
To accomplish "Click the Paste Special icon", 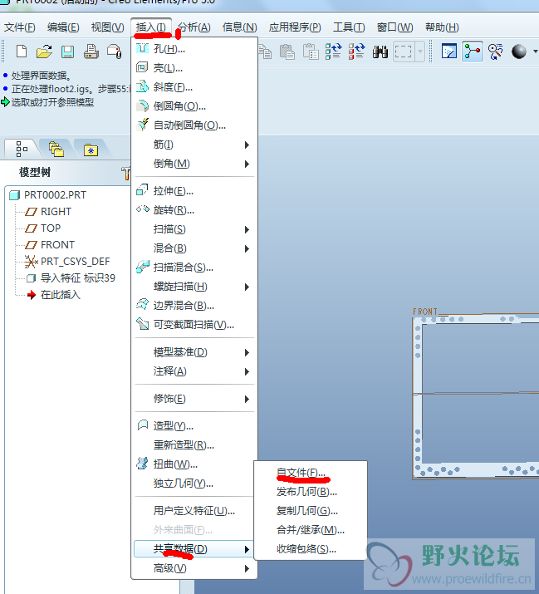I will 311,52.
